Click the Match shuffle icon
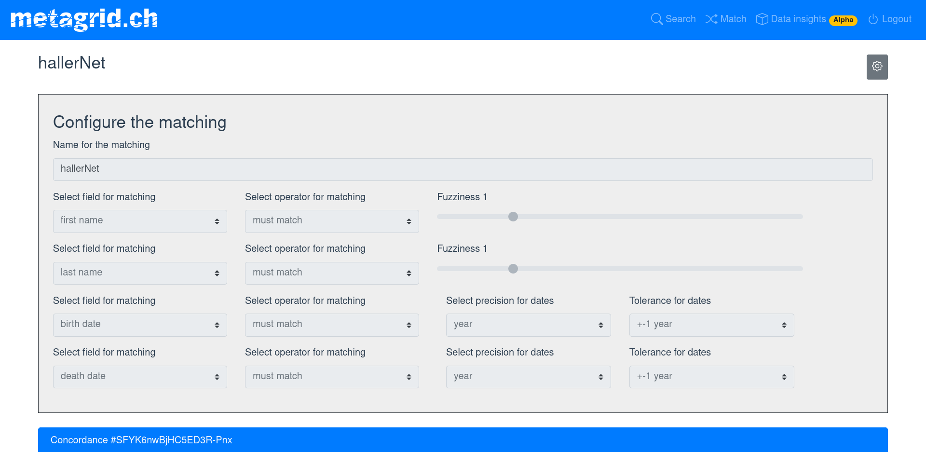Screen dimensions: 926x452 [711, 19]
